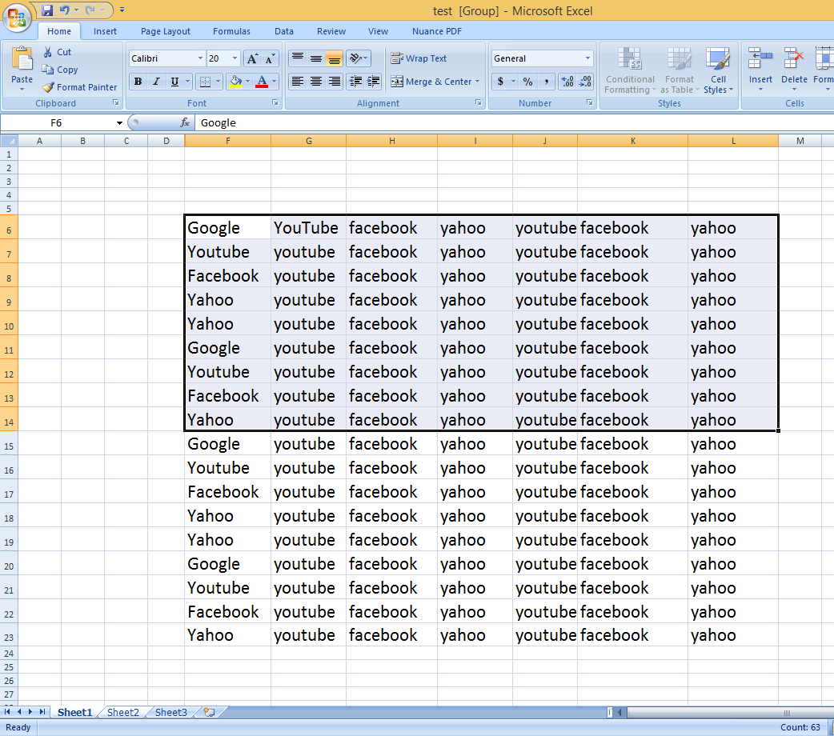The width and height of the screenshot is (834, 736).
Task: Apply the red font color icon
Action: [262, 82]
